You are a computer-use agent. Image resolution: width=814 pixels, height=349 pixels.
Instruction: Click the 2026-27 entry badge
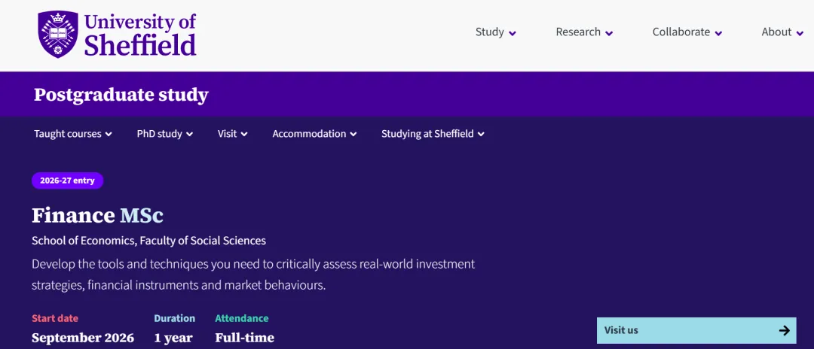click(67, 181)
